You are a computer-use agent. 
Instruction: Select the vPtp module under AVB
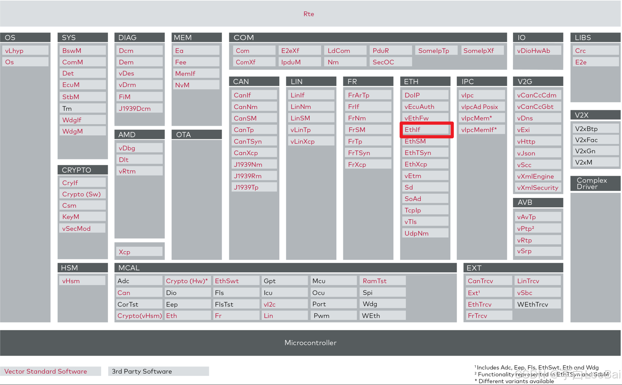click(x=538, y=228)
